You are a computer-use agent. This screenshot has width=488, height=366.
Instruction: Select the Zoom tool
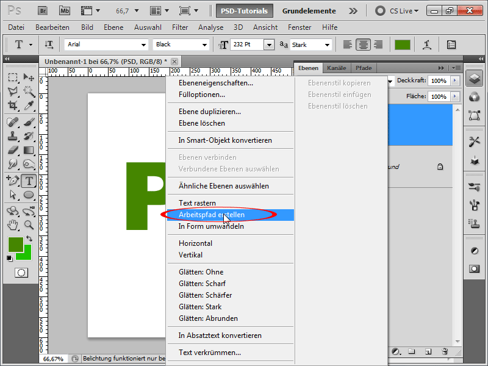coord(29,225)
